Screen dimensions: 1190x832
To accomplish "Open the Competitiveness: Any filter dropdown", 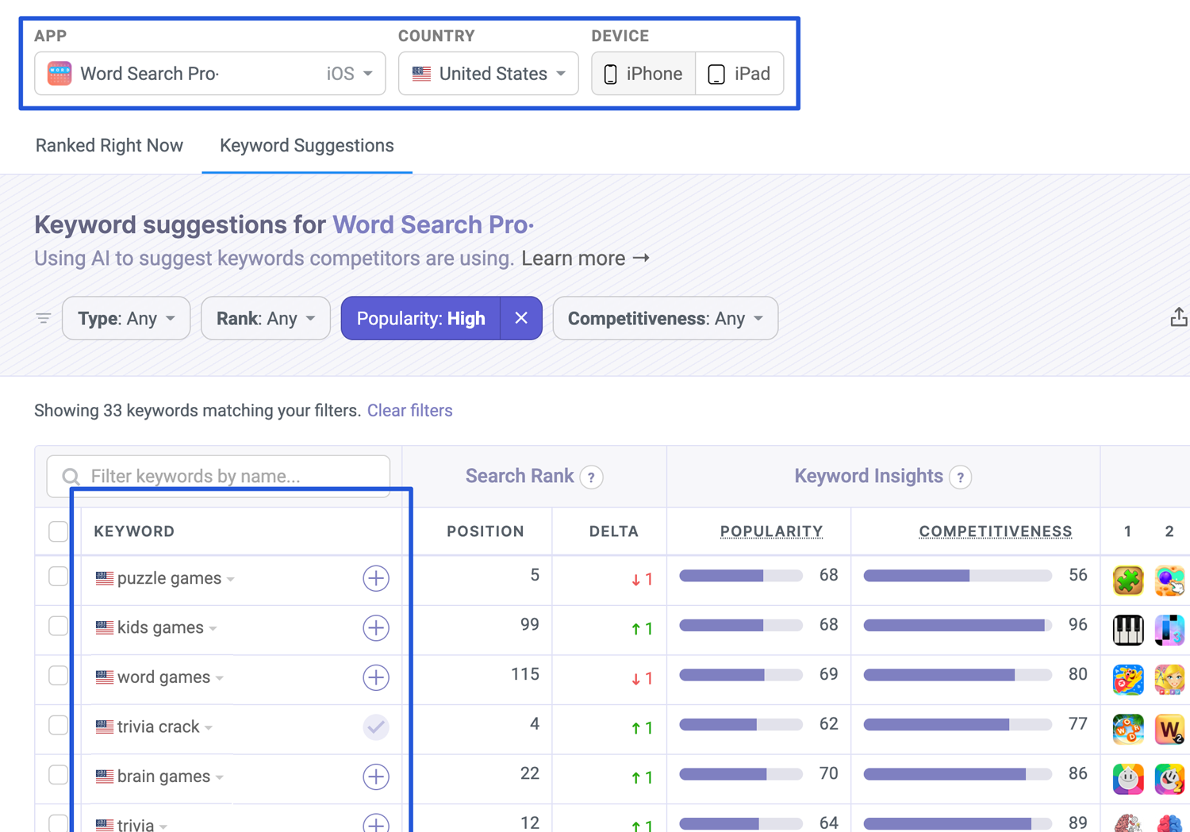I will tap(666, 318).
